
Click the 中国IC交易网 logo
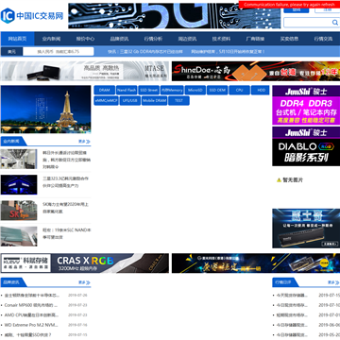click(32, 16)
